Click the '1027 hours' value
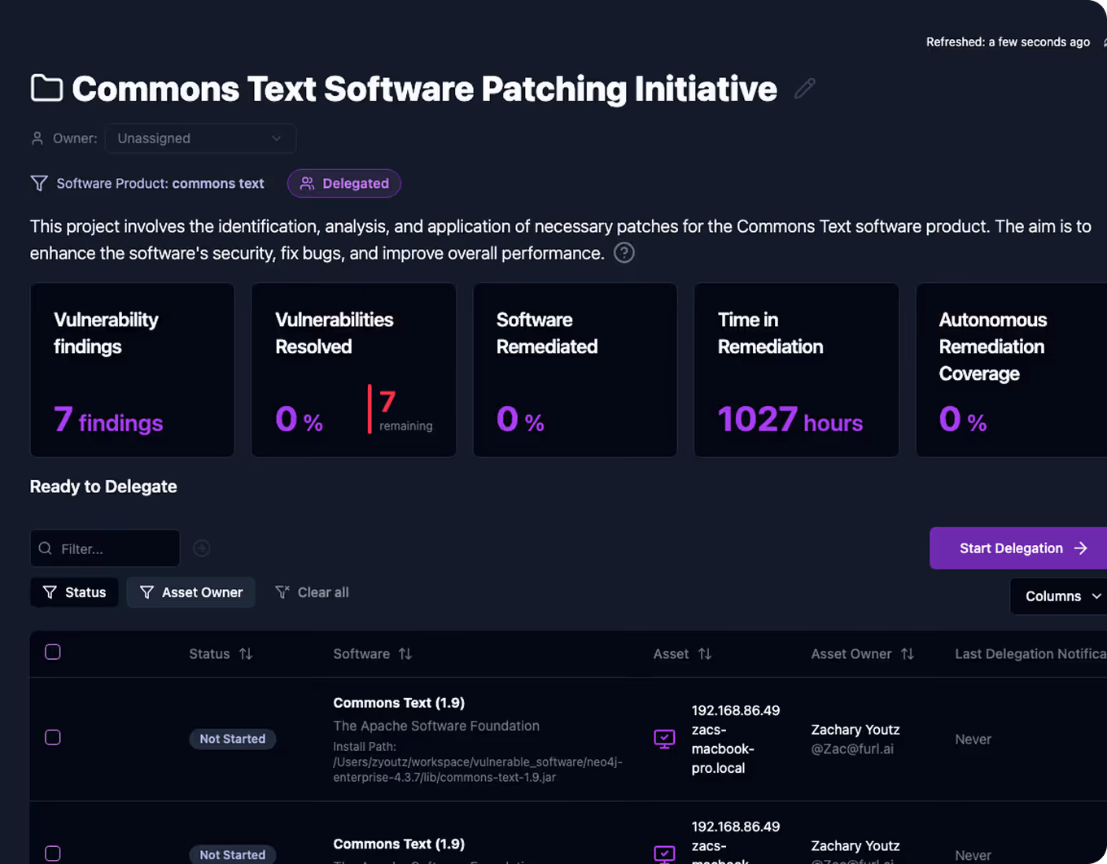1107x864 pixels. pyautogui.click(x=790, y=420)
